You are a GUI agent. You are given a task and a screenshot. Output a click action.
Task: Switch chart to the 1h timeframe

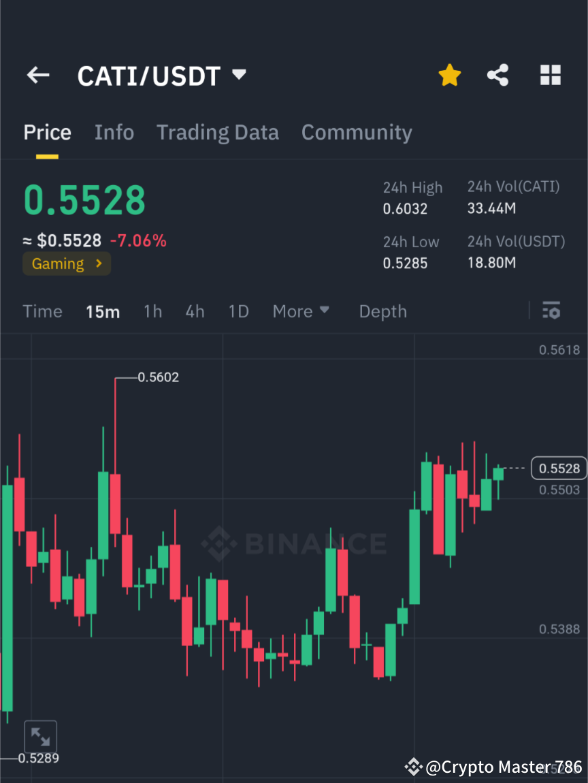click(152, 311)
